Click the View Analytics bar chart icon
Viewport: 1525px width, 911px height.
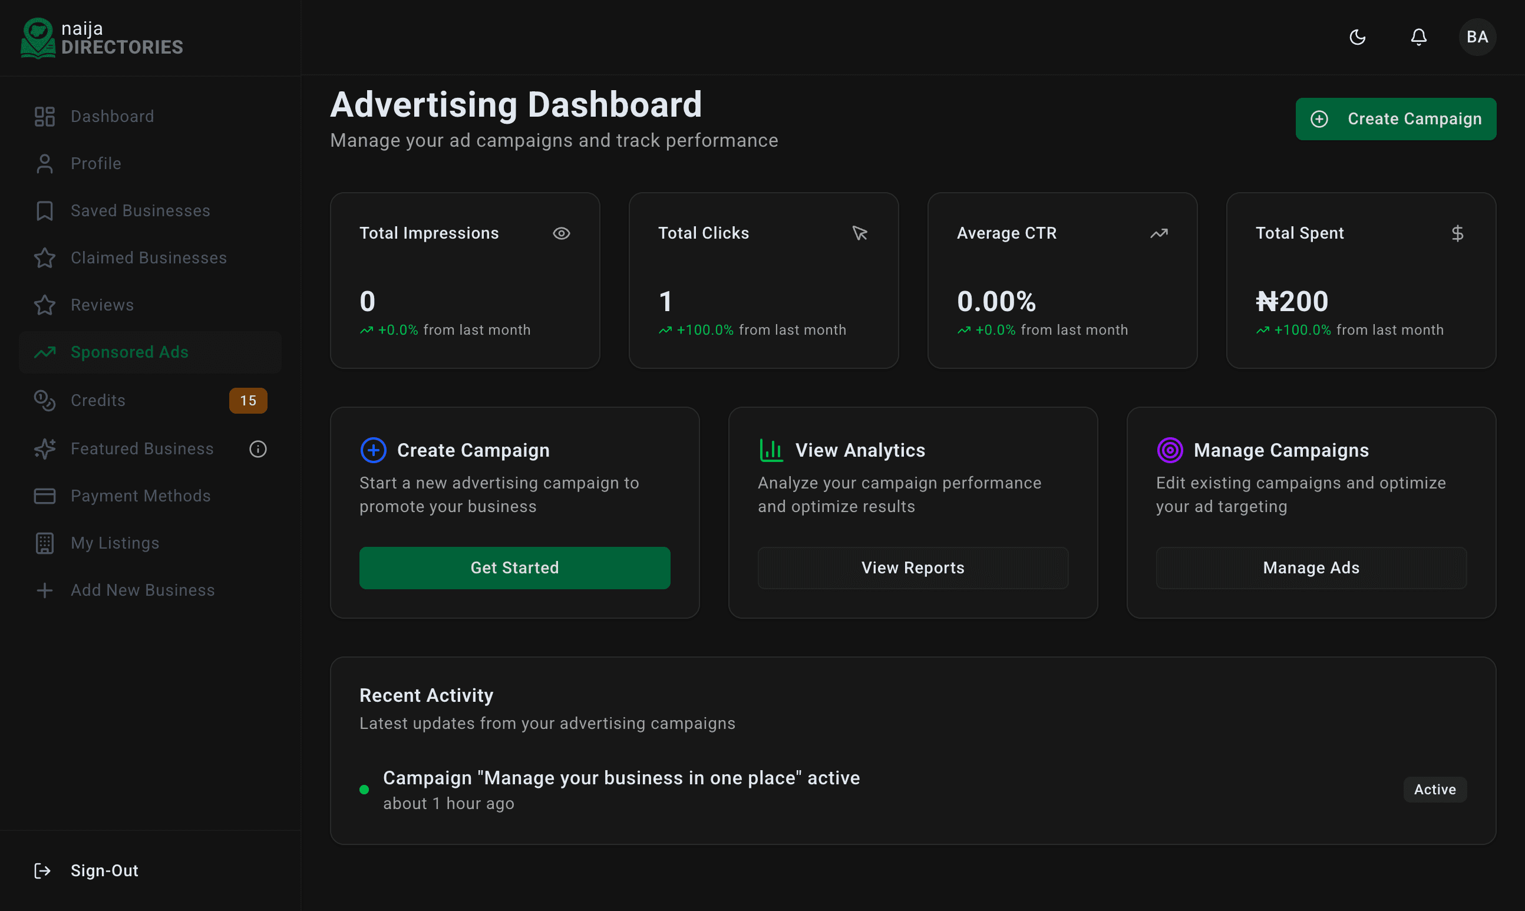tap(771, 450)
